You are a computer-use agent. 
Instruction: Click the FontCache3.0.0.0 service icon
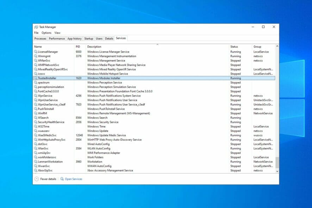[x=36, y=91]
